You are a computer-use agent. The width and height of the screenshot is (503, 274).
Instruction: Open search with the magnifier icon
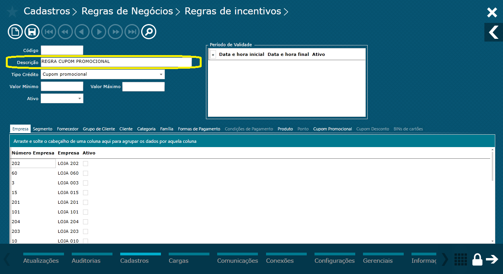149,31
